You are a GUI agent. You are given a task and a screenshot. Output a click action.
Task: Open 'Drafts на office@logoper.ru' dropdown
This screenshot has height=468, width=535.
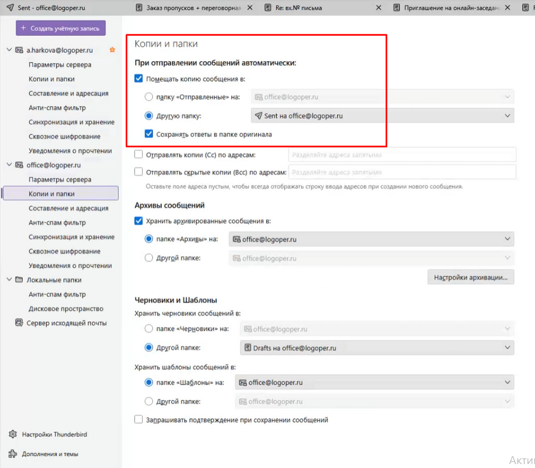click(376, 348)
